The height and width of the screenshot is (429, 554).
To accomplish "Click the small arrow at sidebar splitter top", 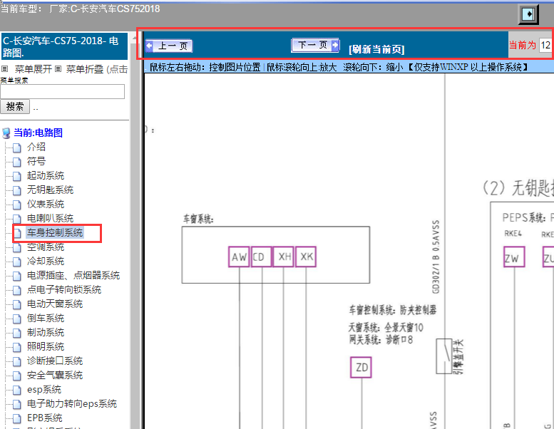I will (134, 38).
